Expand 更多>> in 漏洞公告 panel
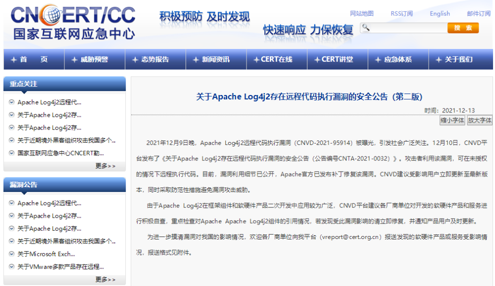The height and width of the screenshot is (286, 495). pyautogui.click(x=105, y=280)
